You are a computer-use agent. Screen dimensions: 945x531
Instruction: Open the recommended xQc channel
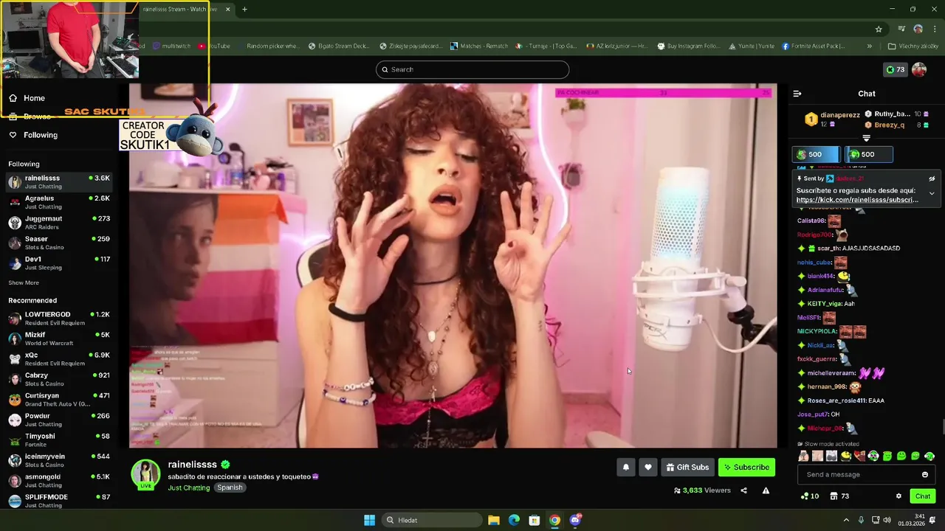coord(59,358)
